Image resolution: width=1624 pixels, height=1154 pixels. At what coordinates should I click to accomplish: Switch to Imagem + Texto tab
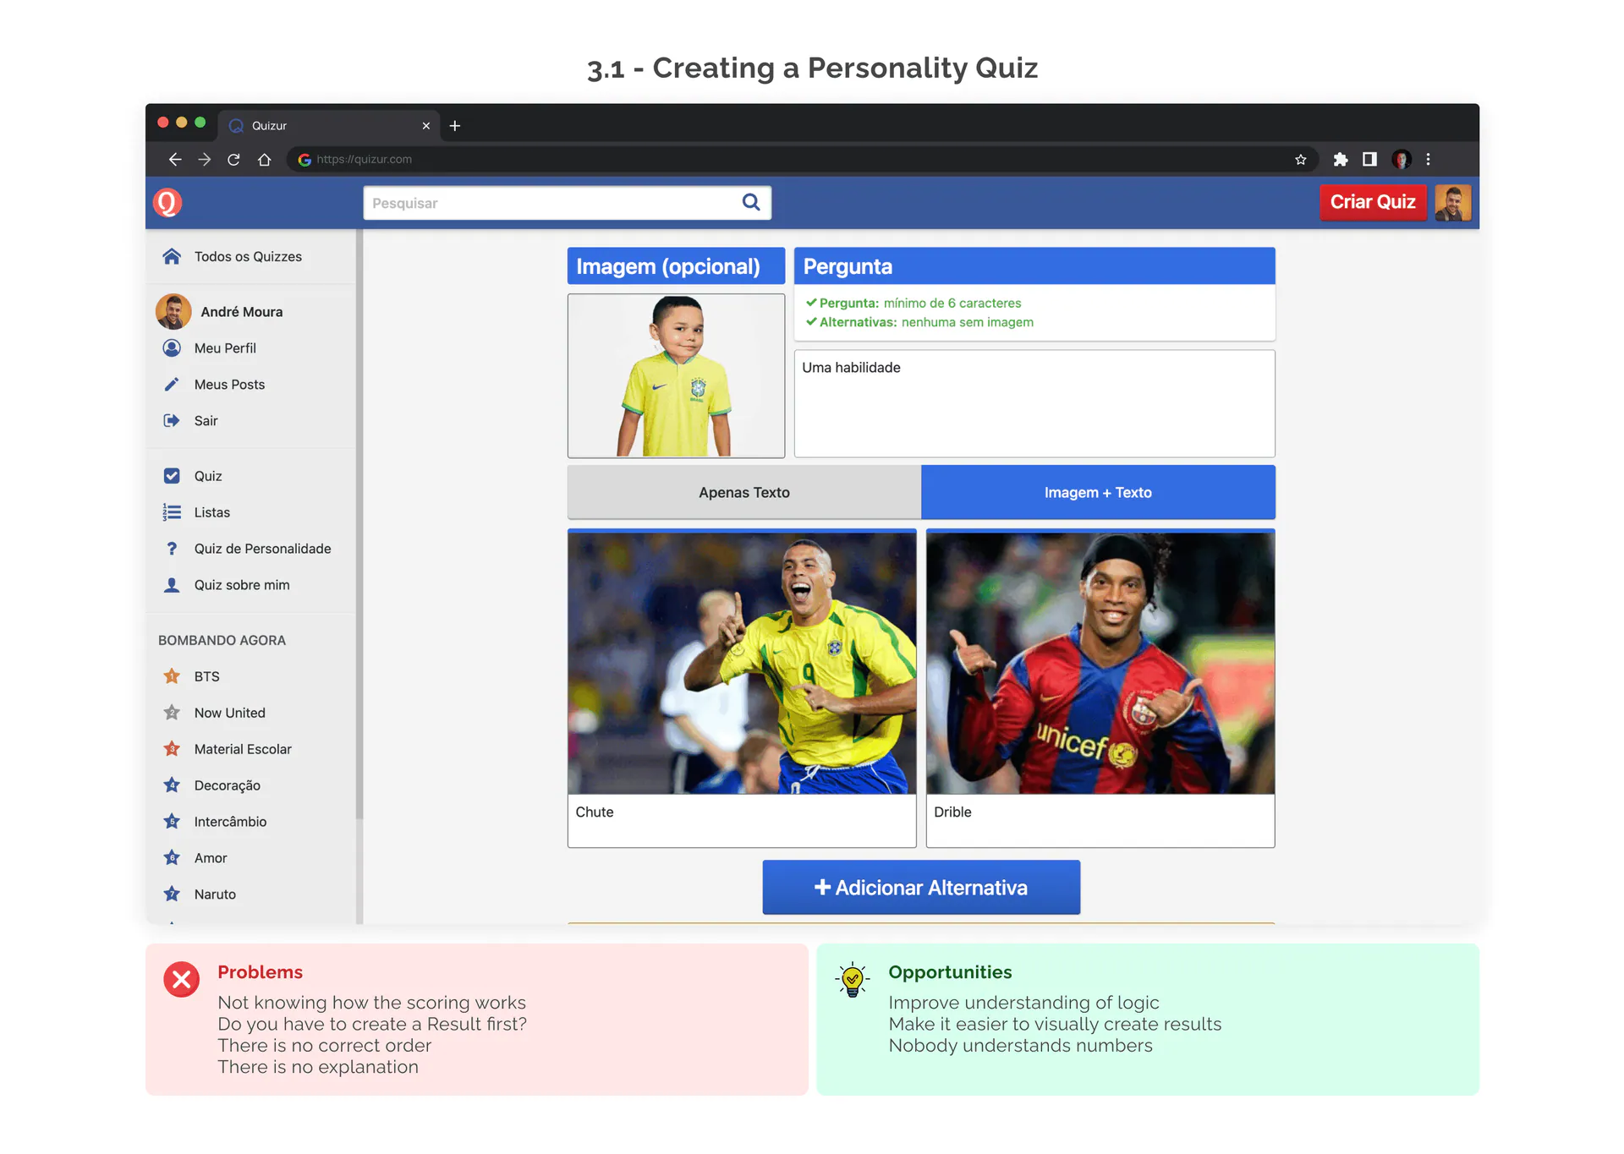coord(1098,492)
